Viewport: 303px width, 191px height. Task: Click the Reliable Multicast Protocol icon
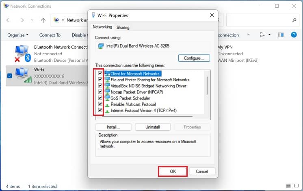pos(107,105)
